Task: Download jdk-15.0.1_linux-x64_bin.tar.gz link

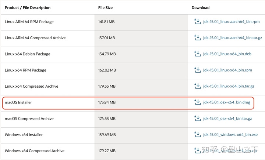Action: pos(229,86)
